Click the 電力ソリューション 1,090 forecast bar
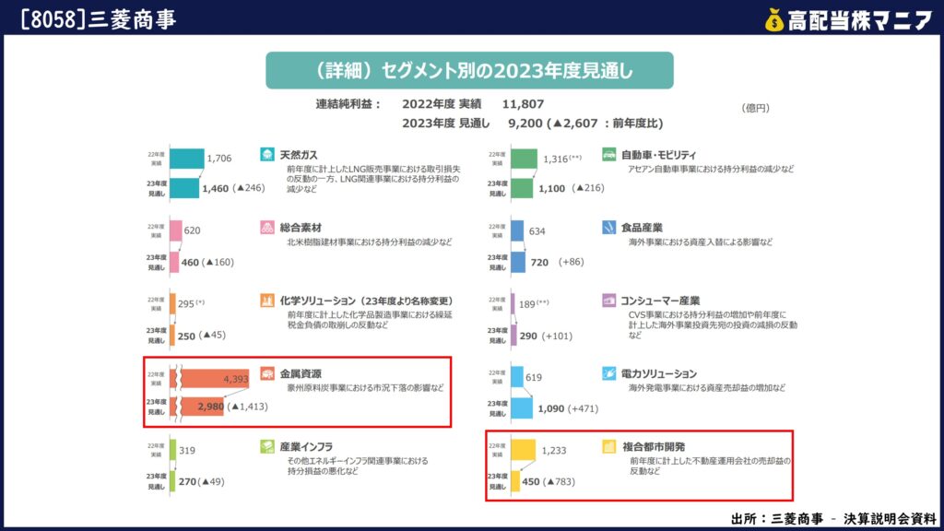Viewport: 944px width, 531px height. pyautogui.click(x=522, y=408)
